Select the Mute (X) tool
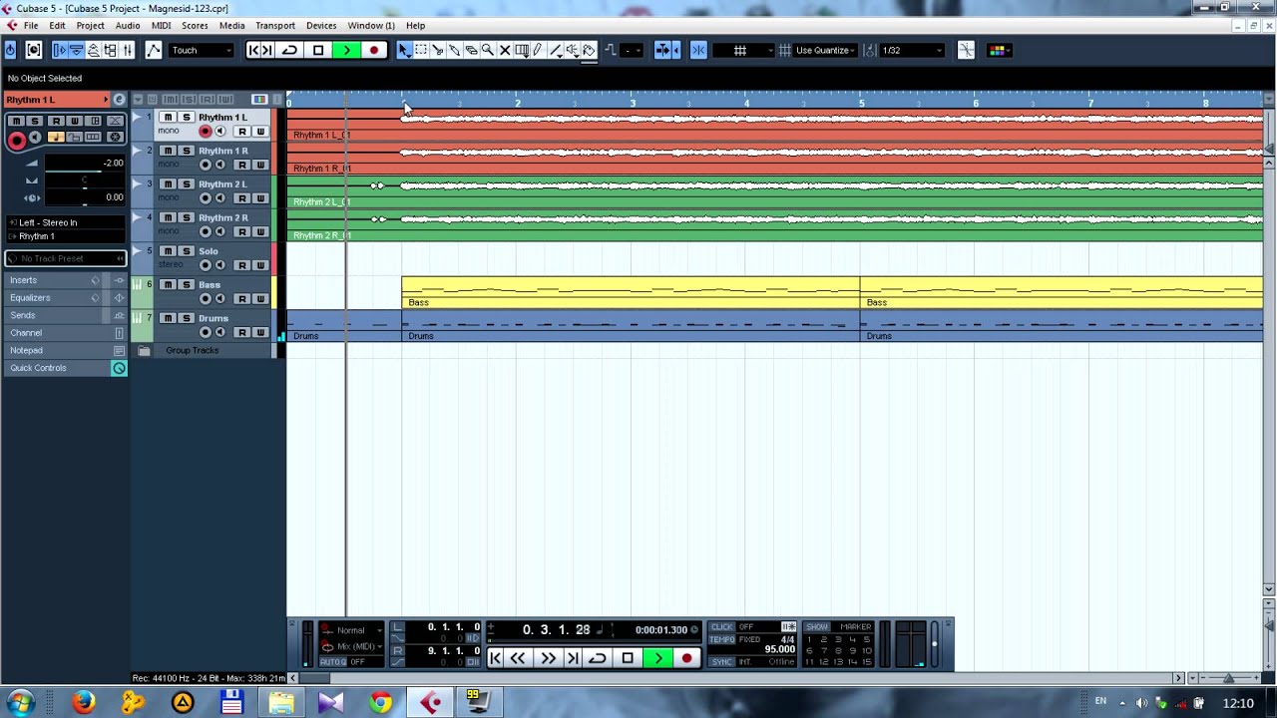This screenshot has height=718, width=1277. (505, 50)
